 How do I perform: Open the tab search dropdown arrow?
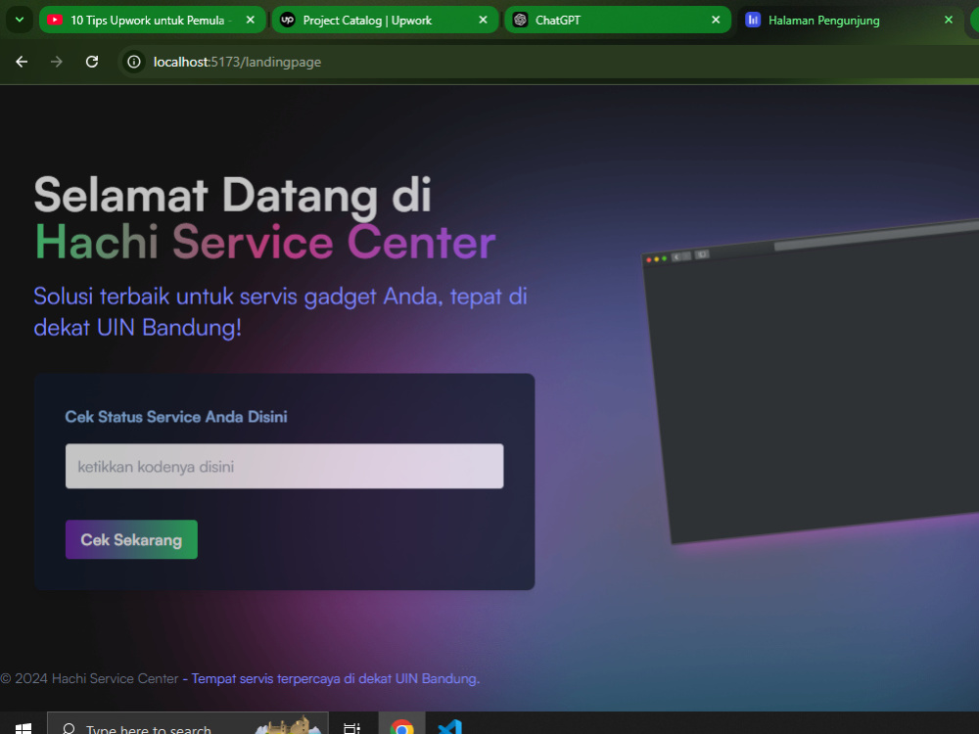[20, 20]
